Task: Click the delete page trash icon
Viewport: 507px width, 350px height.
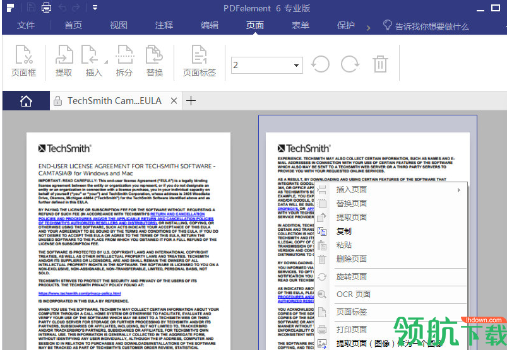Action: 380,64
